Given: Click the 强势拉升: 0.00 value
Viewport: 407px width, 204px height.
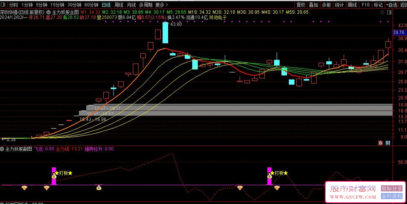Looking at the screenshot, I should pyautogui.click(x=99, y=149).
